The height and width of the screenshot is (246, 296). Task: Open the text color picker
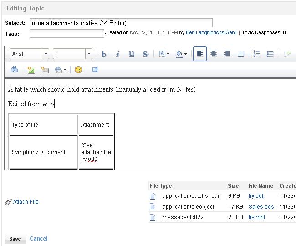(164, 54)
